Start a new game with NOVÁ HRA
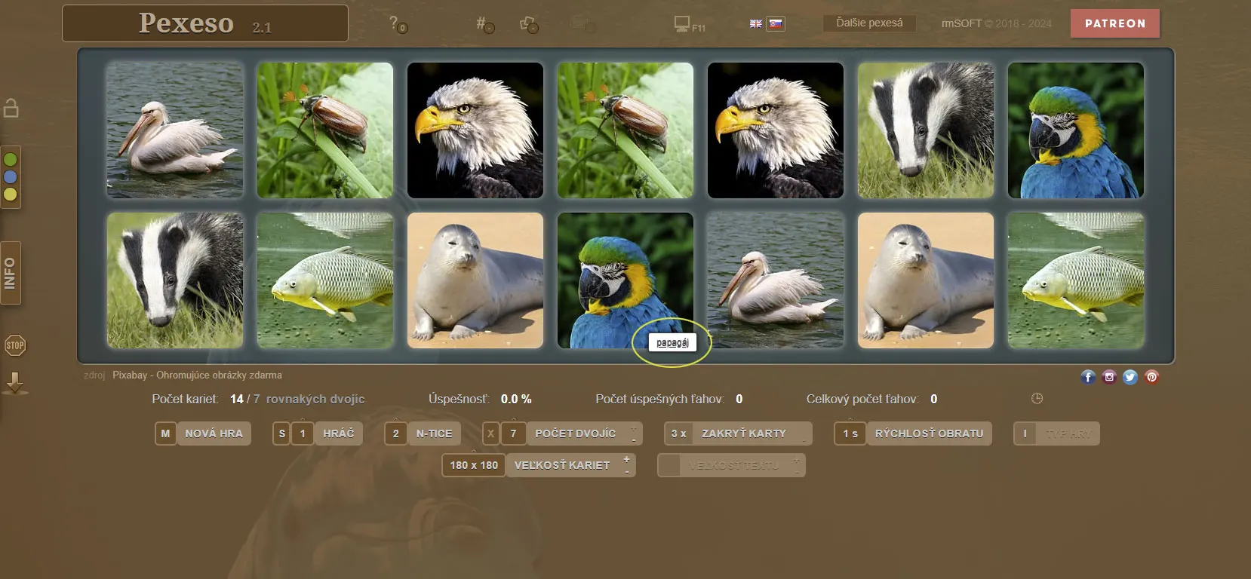 pyautogui.click(x=214, y=433)
